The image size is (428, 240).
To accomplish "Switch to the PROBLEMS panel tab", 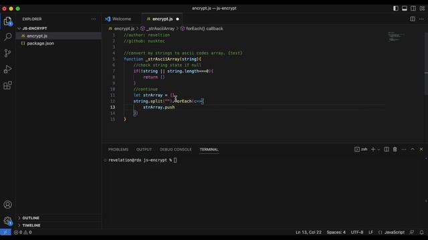I will click(118, 149).
